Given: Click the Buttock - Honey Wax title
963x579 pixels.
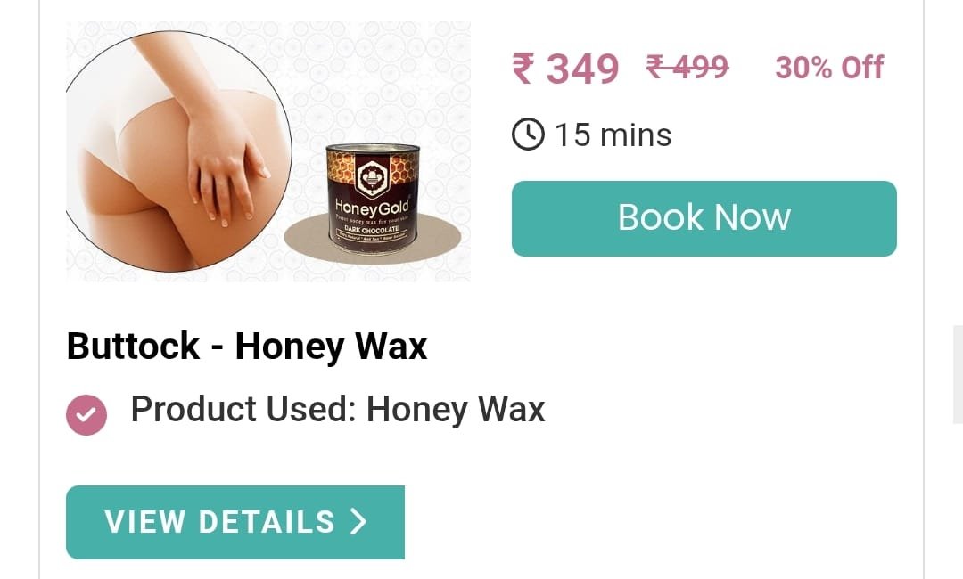Looking at the screenshot, I should click(246, 346).
